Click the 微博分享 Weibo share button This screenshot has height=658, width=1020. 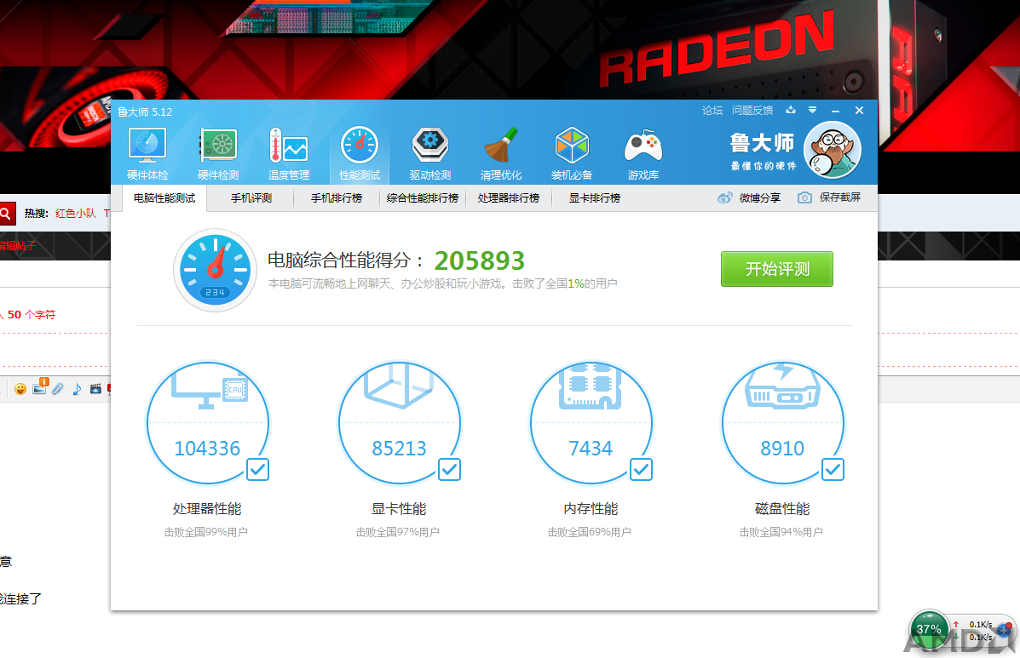[x=749, y=197]
